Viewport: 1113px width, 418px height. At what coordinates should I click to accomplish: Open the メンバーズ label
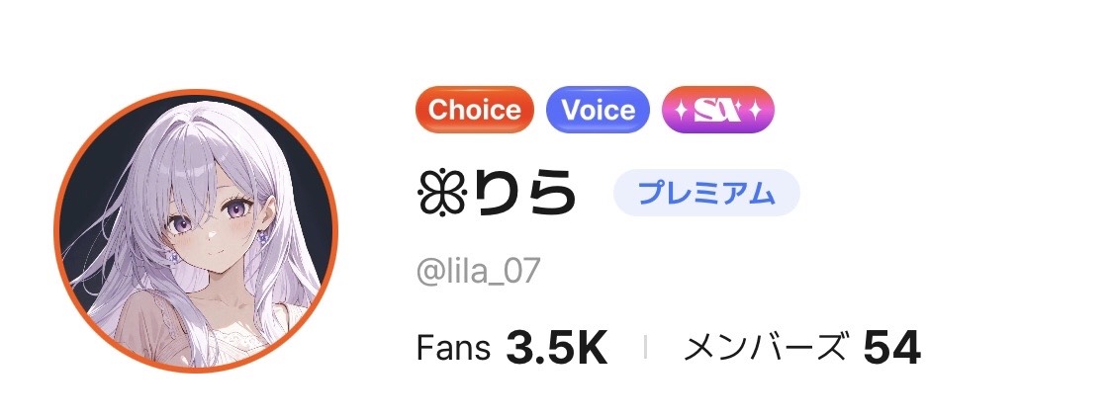(766, 347)
